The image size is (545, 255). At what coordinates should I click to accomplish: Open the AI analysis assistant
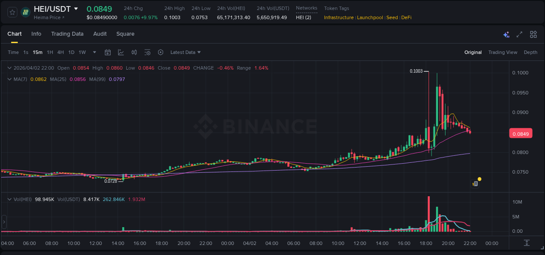click(x=506, y=34)
